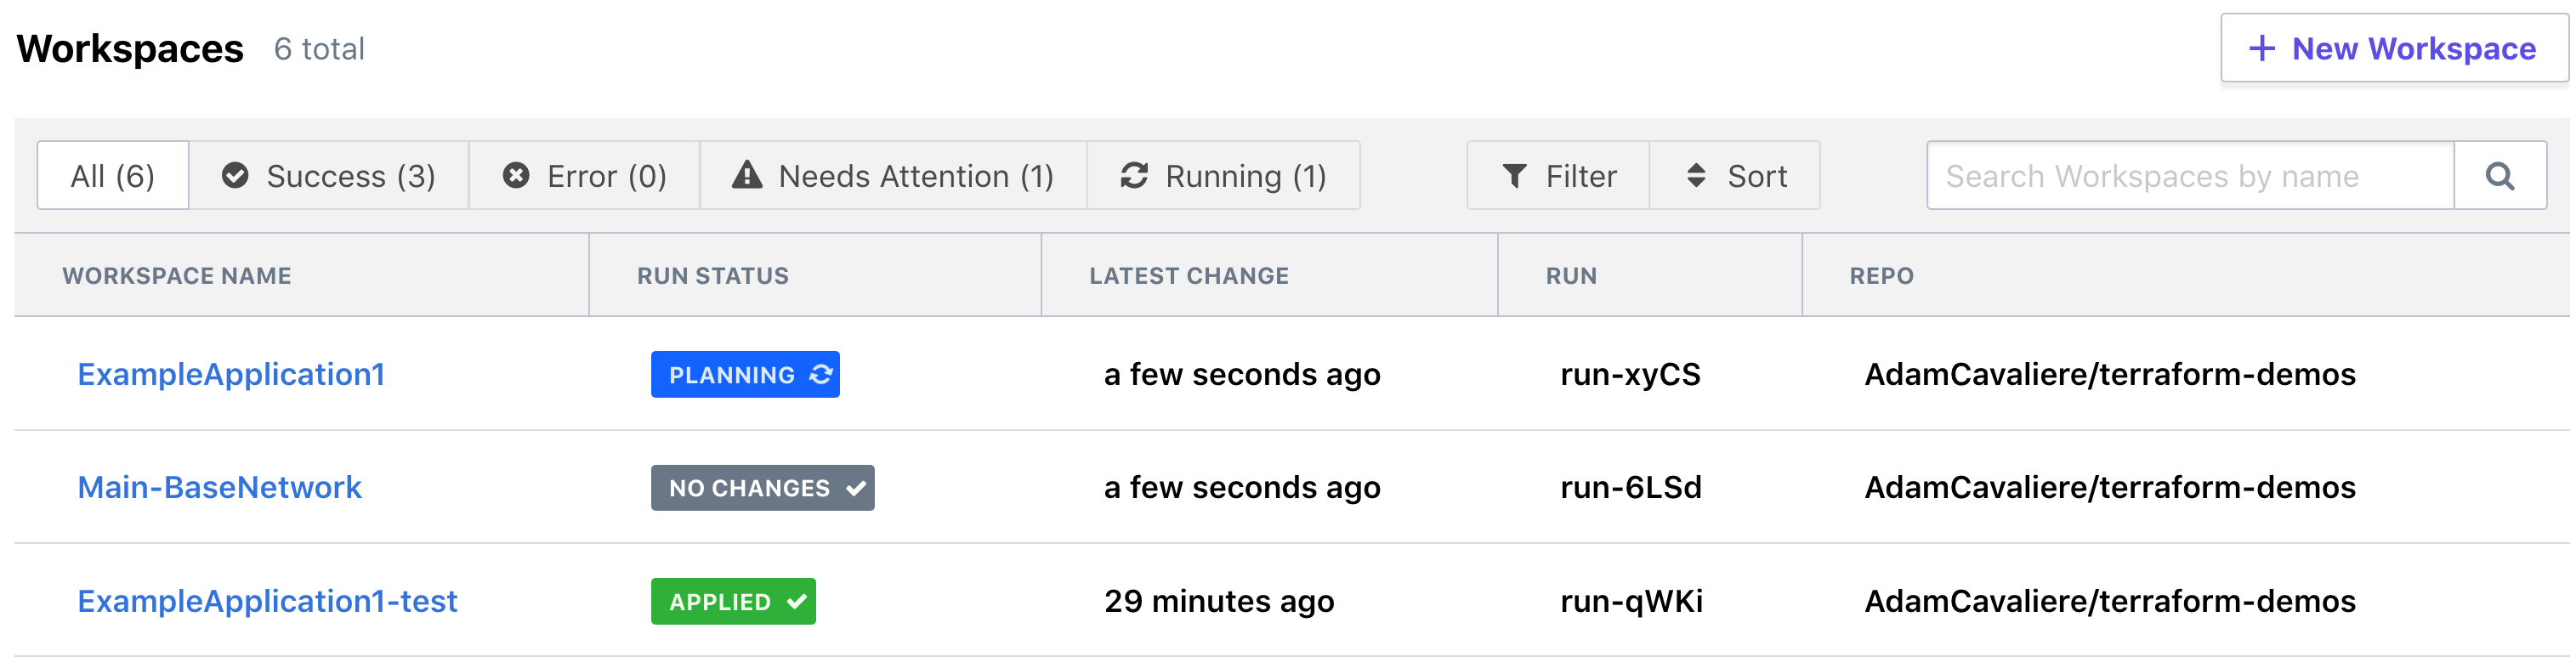Click the Error x-circle icon
The height and width of the screenshot is (668, 2576).
pyautogui.click(x=516, y=176)
